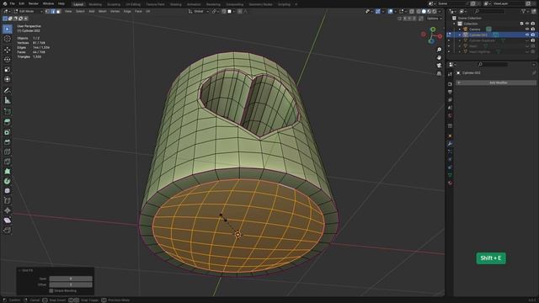Select the Loop Cut tool
The image size is (539, 303).
pyautogui.click(x=8, y=151)
